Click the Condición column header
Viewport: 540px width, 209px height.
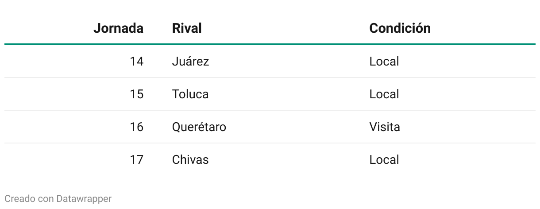tap(400, 28)
